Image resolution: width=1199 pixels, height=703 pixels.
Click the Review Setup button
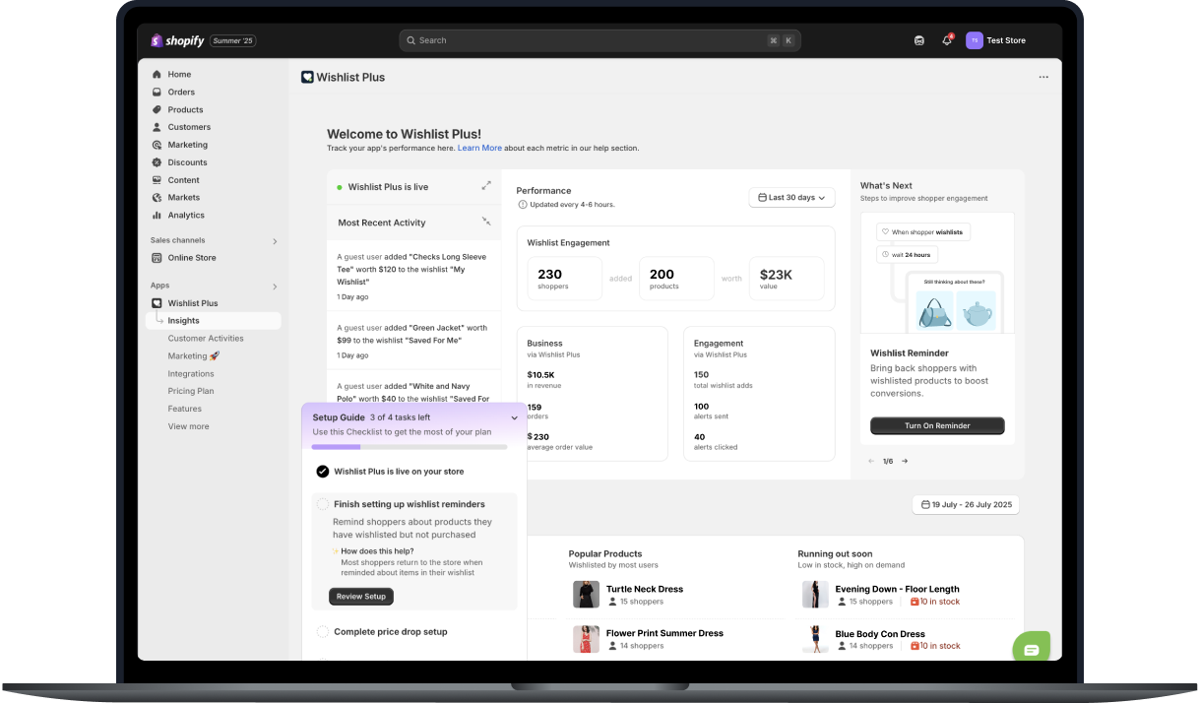pos(361,597)
